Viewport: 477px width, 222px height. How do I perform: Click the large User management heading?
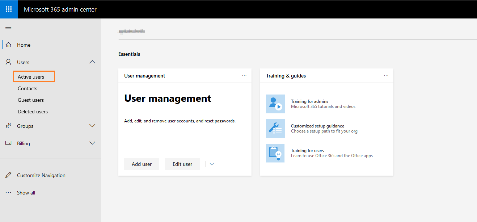[x=168, y=99]
